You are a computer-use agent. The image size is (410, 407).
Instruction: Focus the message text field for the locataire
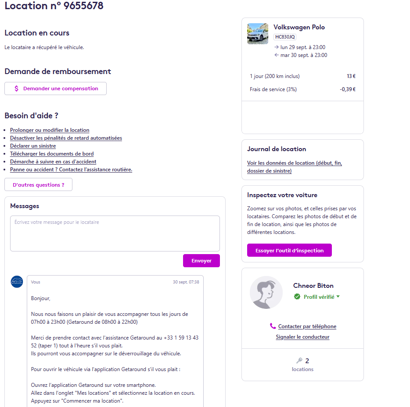115,234
